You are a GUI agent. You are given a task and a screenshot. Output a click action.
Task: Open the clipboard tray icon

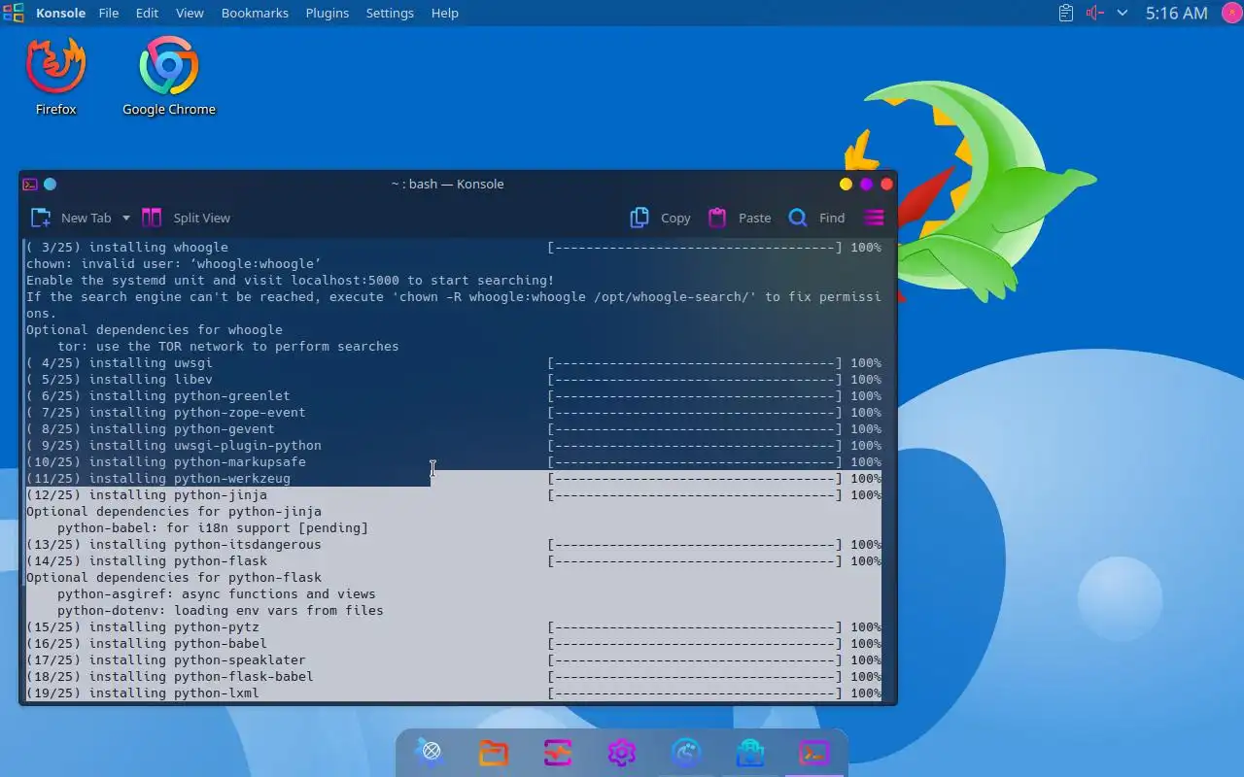point(1066,13)
